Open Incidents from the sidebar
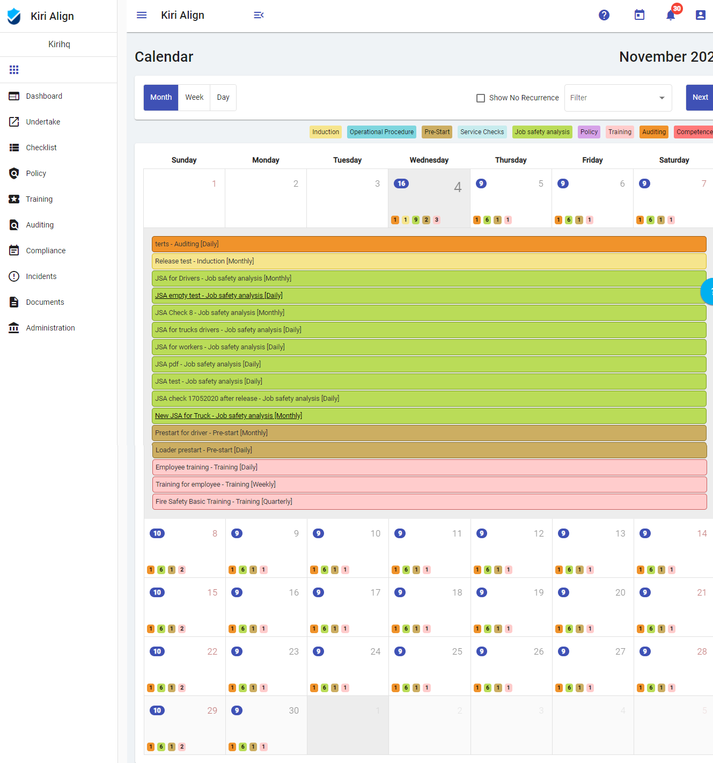Image resolution: width=713 pixels, height=763 pixels. 41,276
